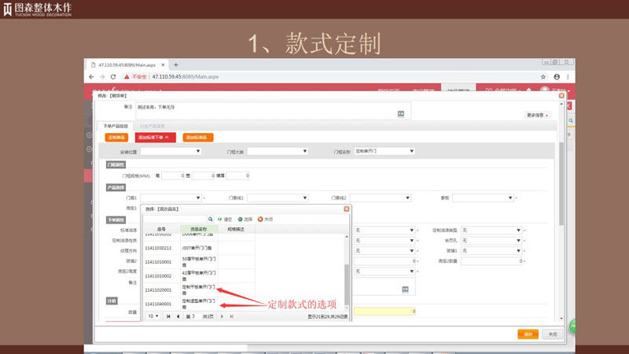Screen dimensions: 629x354
Task: Open a new browser tab
Action: [x=175, y=65]
